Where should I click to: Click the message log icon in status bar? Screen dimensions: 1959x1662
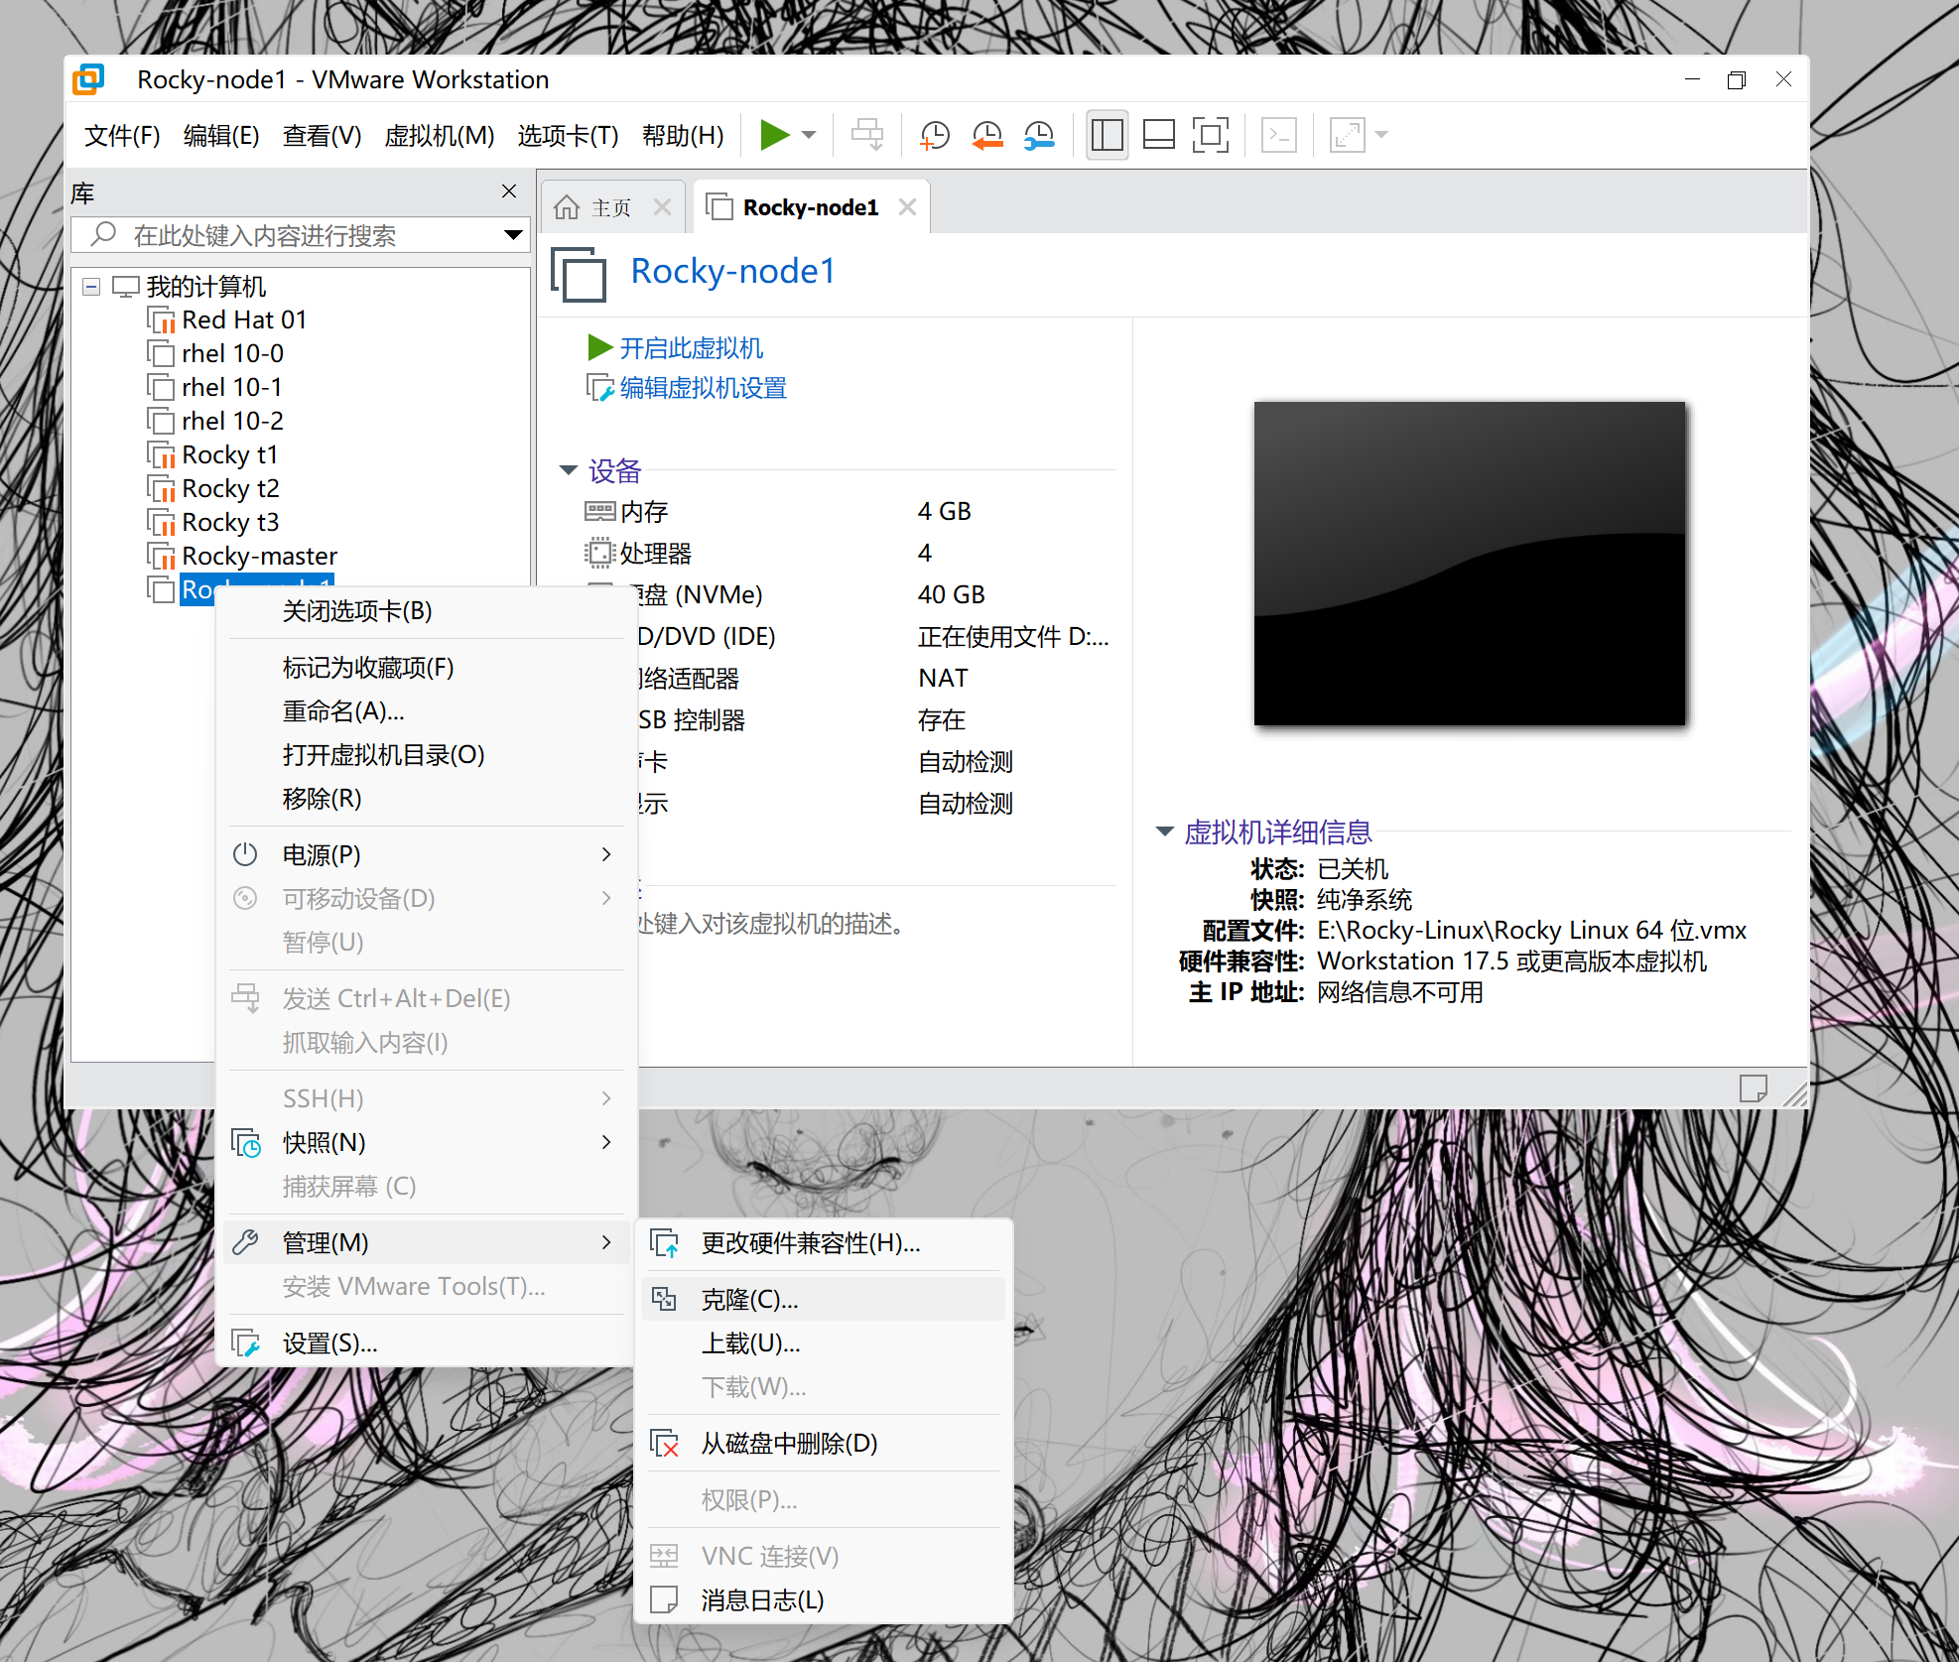[1754, 1088]
